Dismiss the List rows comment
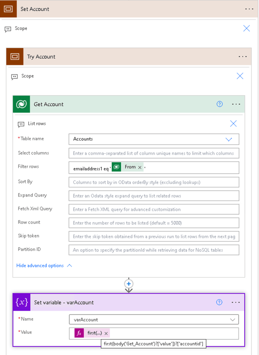This screenshot has width=259, height=355. point(233,124)
